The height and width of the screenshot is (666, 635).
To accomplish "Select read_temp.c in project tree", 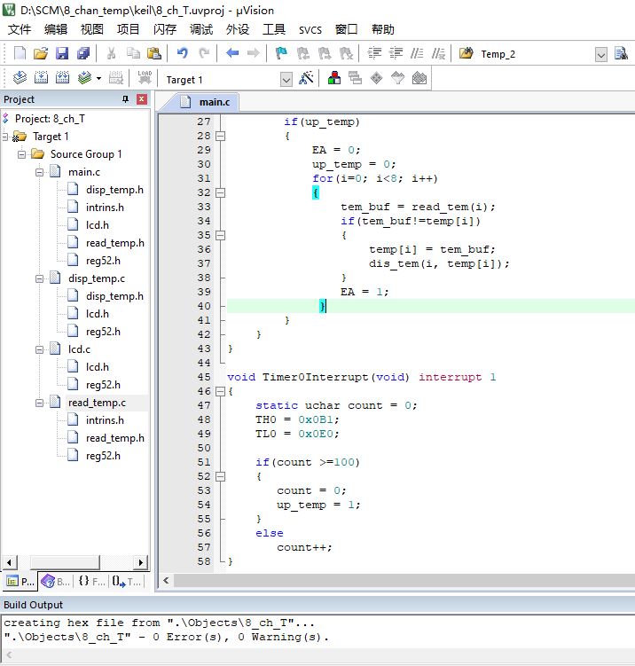I will pos(97,403).
